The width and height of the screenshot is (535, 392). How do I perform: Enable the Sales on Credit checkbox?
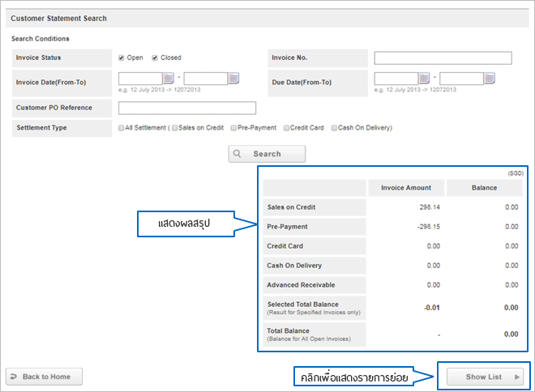tap(174, 127)
